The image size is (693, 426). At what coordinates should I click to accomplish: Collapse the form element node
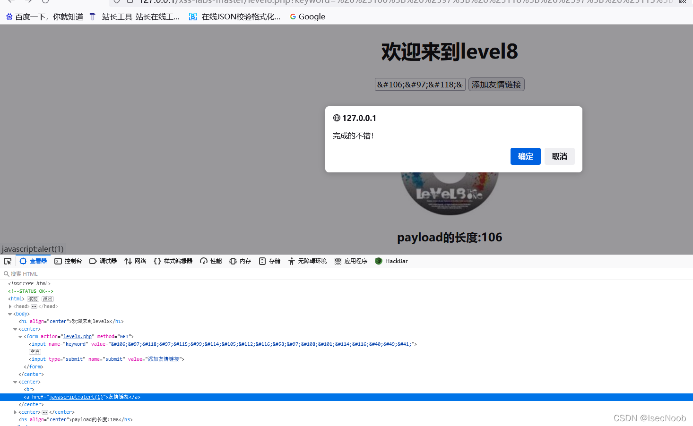coord(20,336)
